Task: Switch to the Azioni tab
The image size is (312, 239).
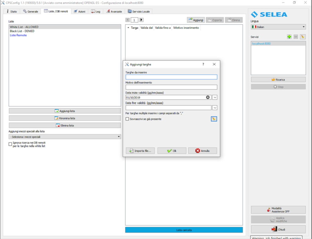Action: (80, 12)
